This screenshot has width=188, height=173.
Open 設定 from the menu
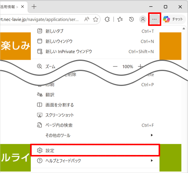coord(95,150)
